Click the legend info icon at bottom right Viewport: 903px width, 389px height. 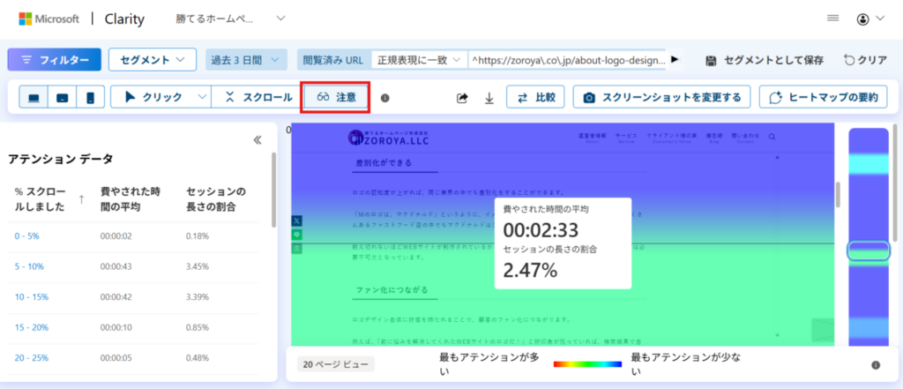(875, 364)
